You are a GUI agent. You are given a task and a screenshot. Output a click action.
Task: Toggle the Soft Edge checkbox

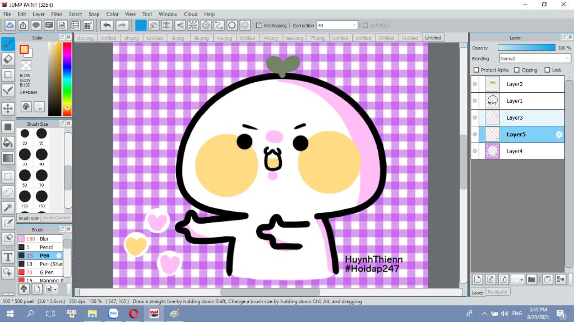tap(365, 26)
